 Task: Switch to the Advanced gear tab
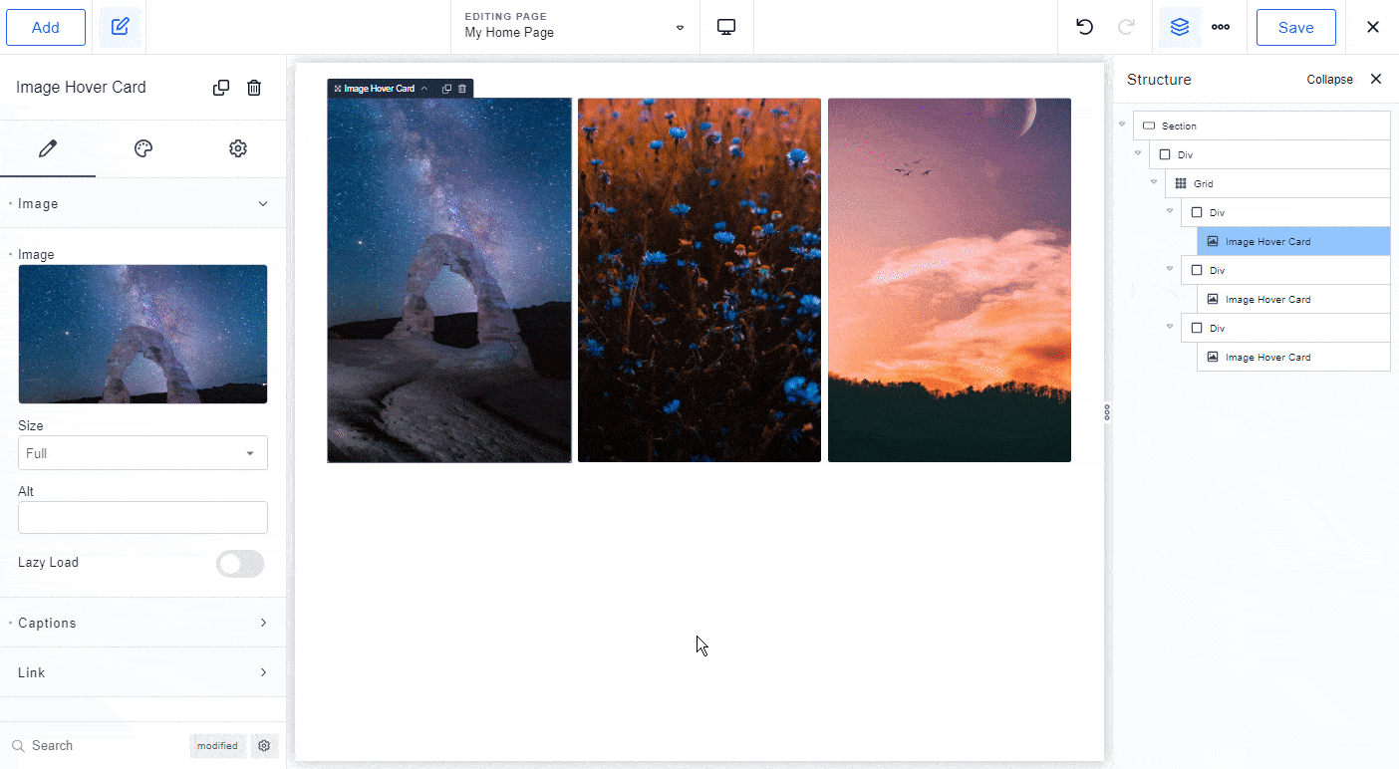[x=238, y=148]
